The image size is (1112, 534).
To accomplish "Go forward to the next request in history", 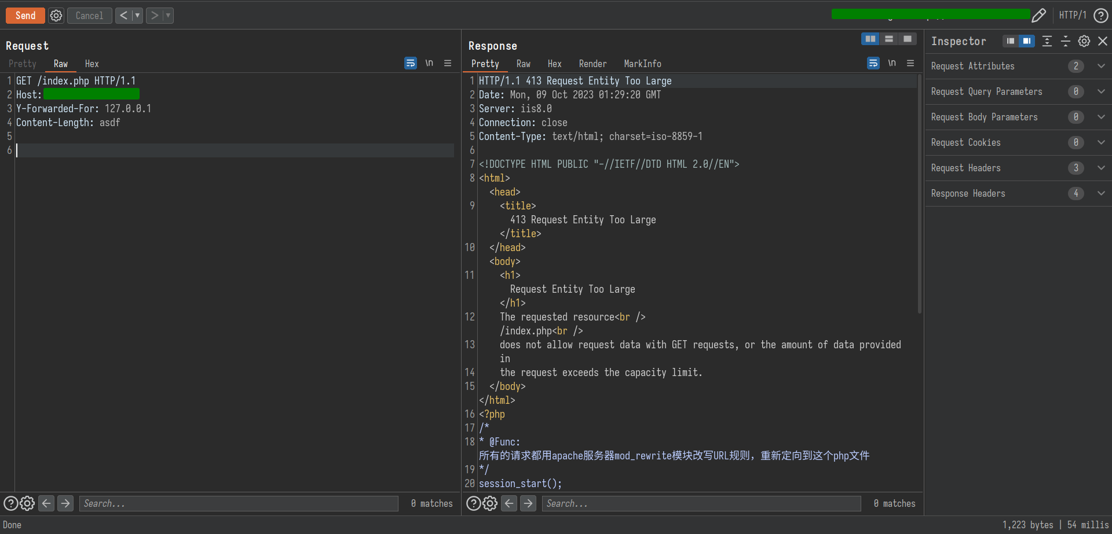I will [154, 16].
